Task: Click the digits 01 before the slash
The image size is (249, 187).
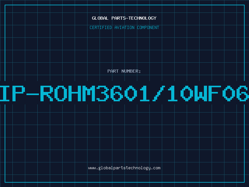Action: click(x=137, y=93)
